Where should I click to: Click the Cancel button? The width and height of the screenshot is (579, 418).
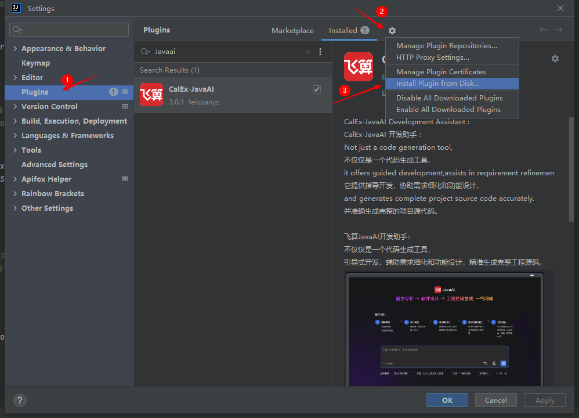pos(495,400)
